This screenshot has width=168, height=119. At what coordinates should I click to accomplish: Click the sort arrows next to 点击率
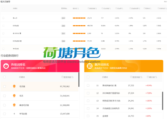pyautogui.click(x=122, y=8)
